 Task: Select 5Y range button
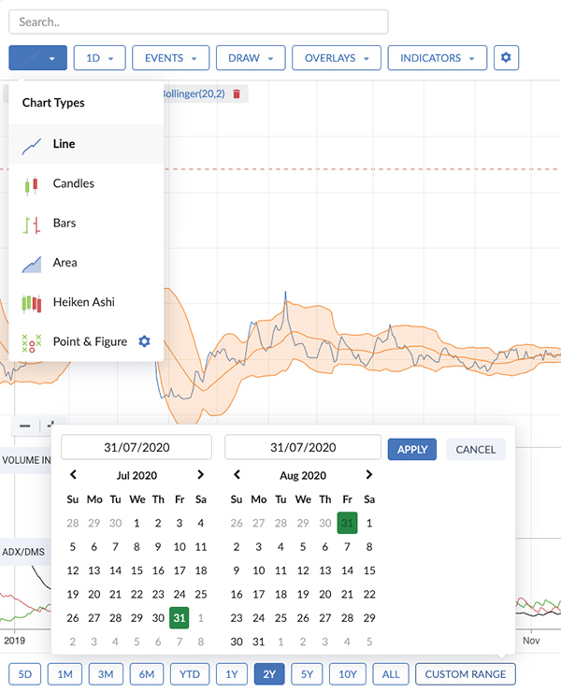coord(307,674)
